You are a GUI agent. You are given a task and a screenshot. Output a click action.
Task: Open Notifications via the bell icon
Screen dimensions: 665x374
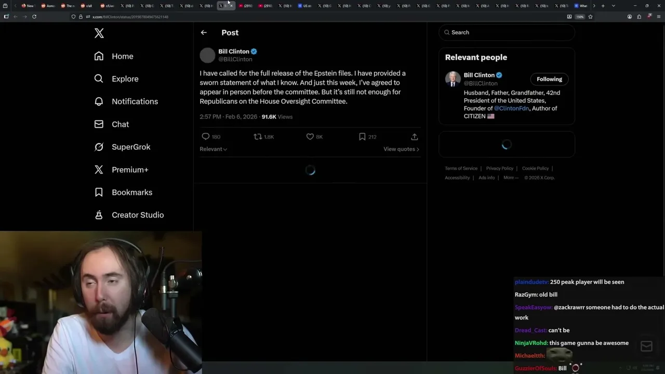coord(99,101)
